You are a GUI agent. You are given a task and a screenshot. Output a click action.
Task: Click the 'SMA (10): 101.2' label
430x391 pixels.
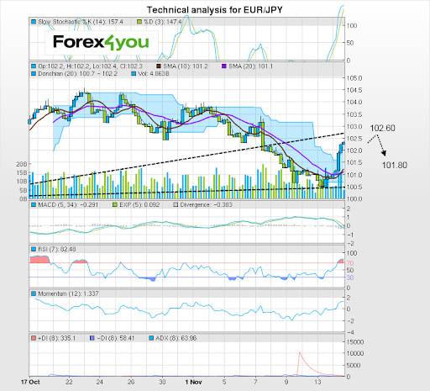pyautogui.click(x=186, y=66)
